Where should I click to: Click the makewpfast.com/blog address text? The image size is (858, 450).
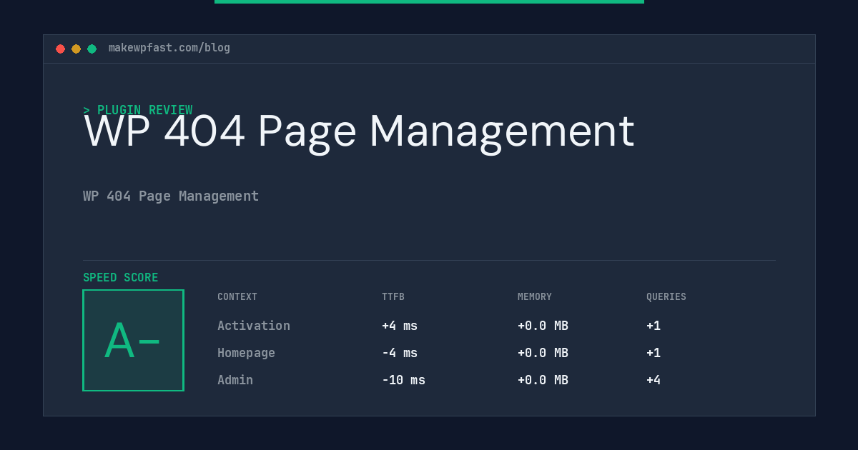tap(169, 48)
